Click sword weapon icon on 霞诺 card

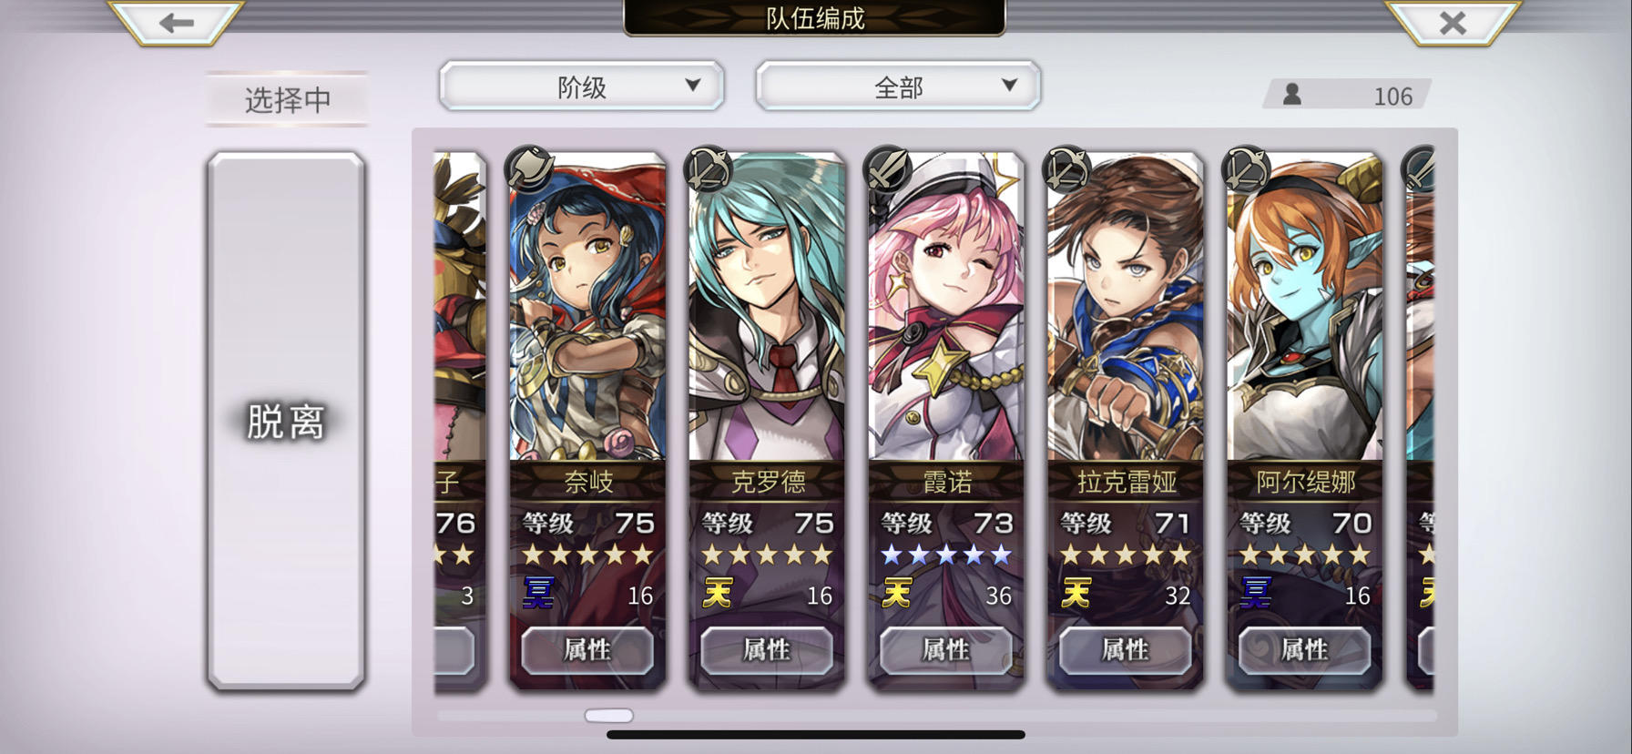[886, 168]
